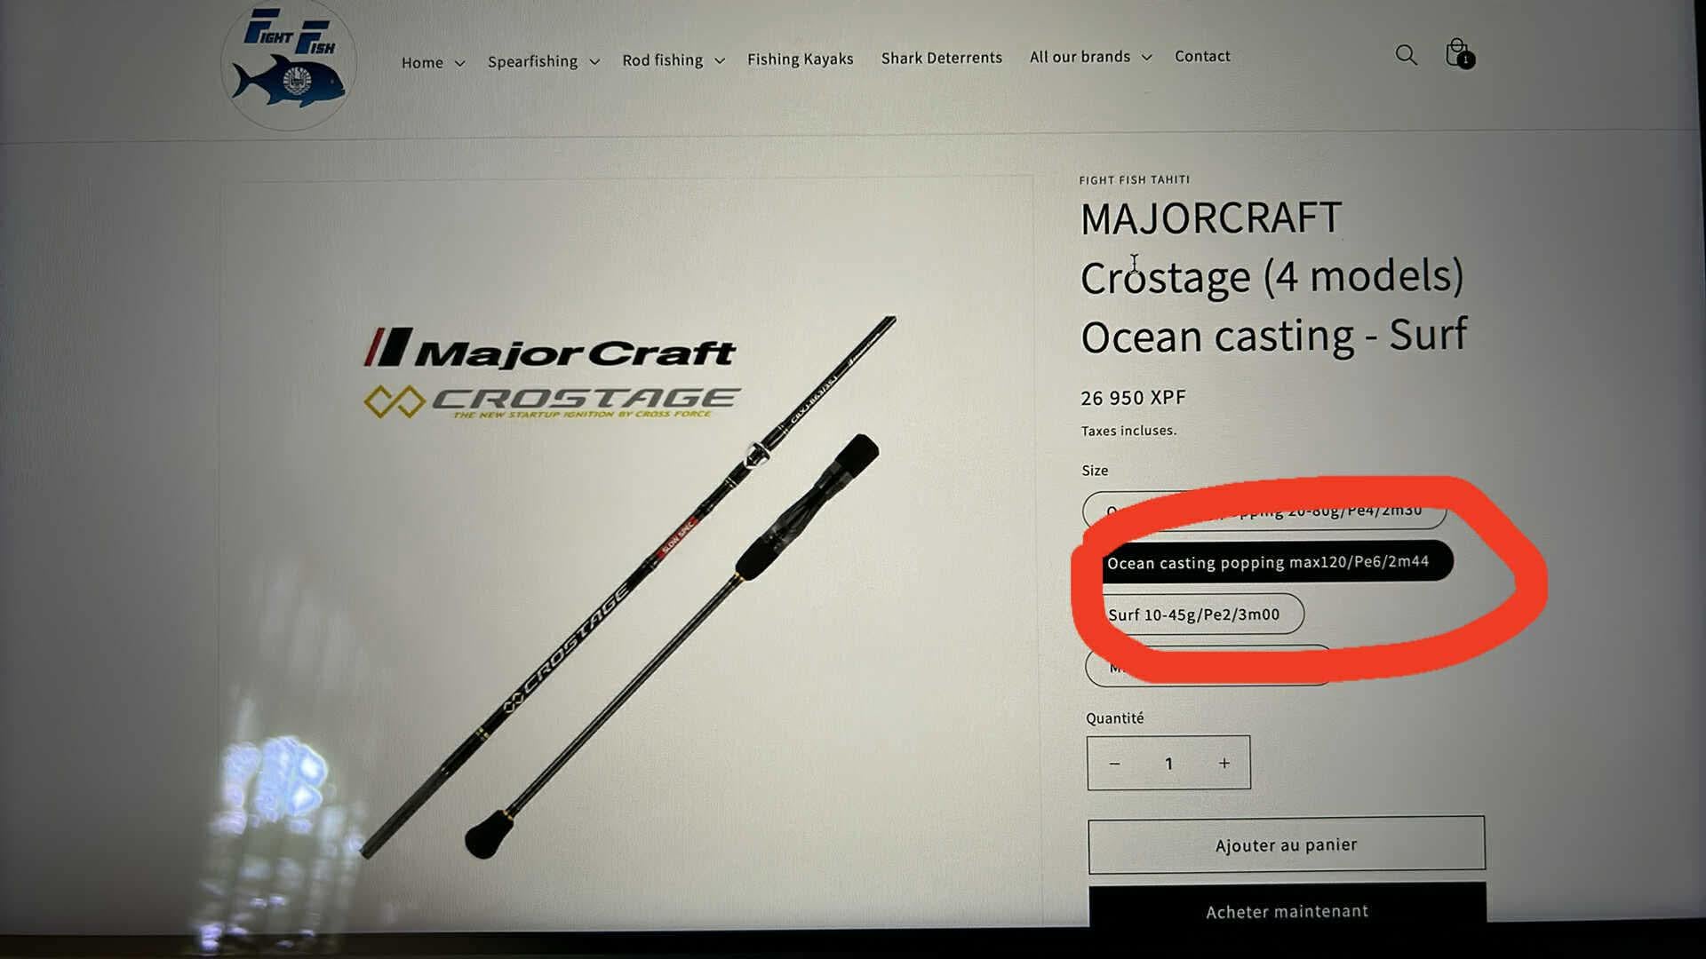The image size is (1706, 959).
Task: Expand the Rod fishing dropdown menu
Action: point(674,60)
